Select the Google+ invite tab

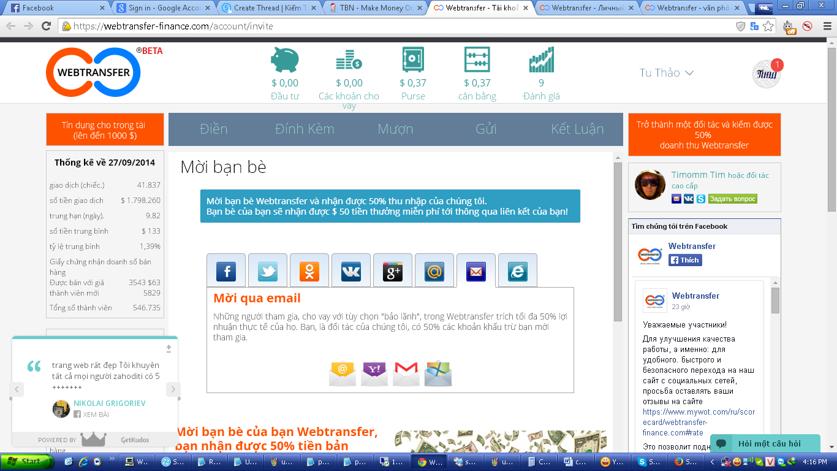point(393,270)
